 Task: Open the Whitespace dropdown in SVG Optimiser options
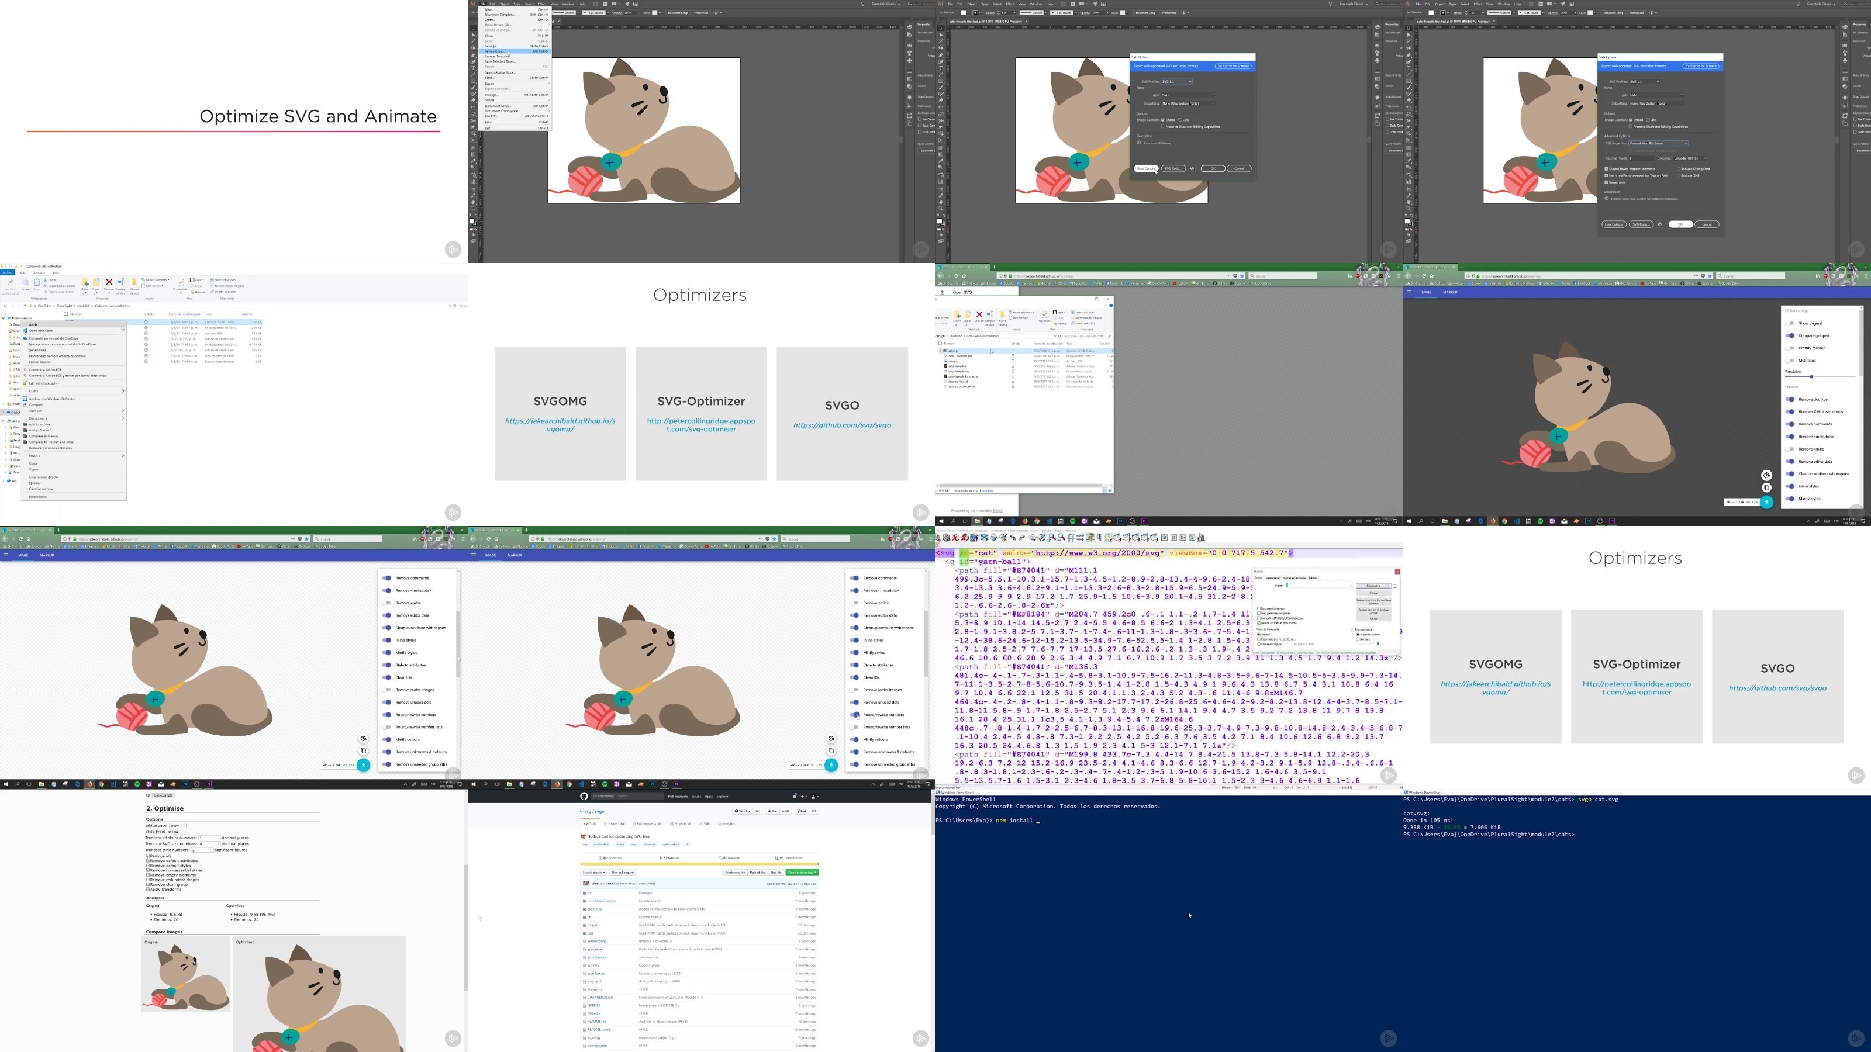[178, 825]
